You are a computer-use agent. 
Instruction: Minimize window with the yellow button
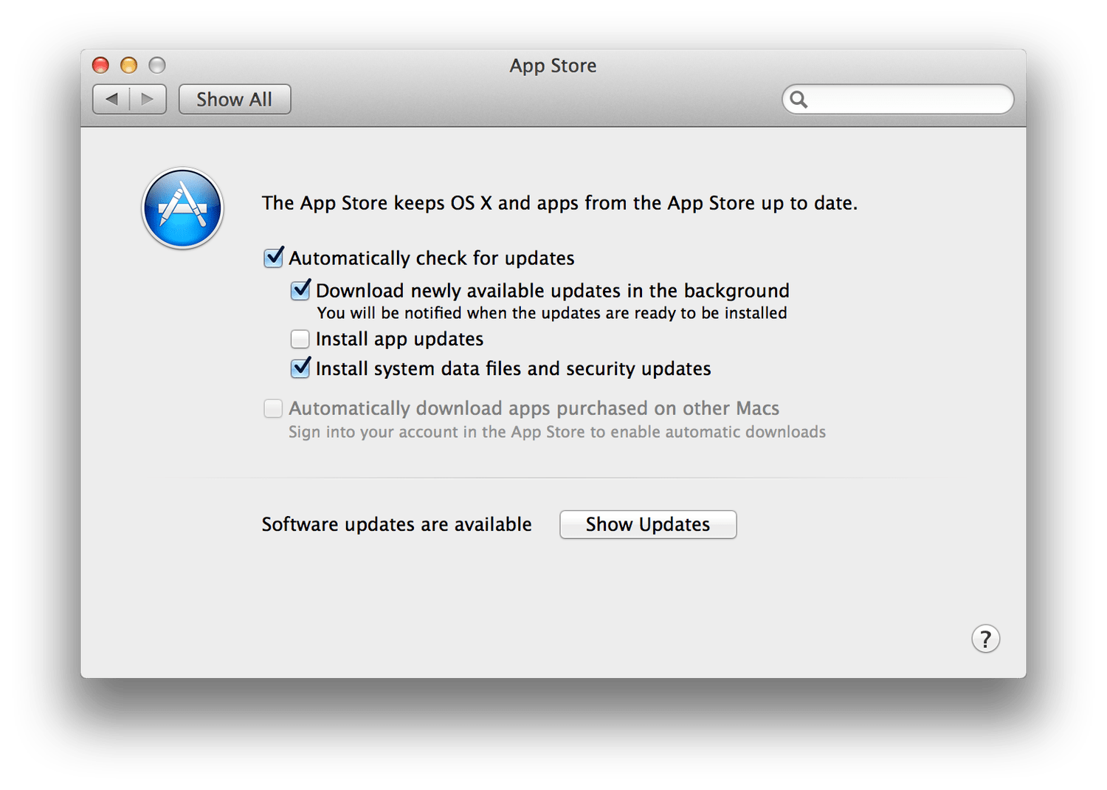click(128, 65)
